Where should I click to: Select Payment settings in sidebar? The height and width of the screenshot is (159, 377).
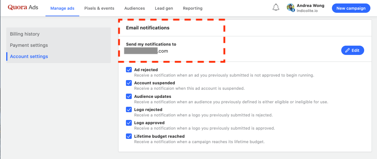click(29, 45)
